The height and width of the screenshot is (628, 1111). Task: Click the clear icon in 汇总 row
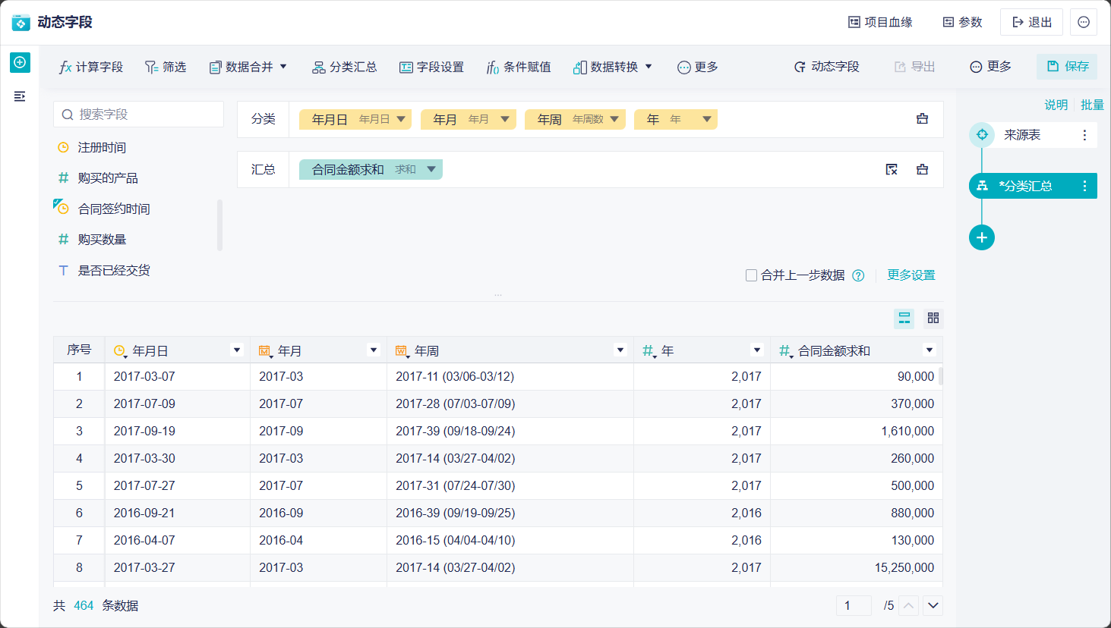[892, 169]
